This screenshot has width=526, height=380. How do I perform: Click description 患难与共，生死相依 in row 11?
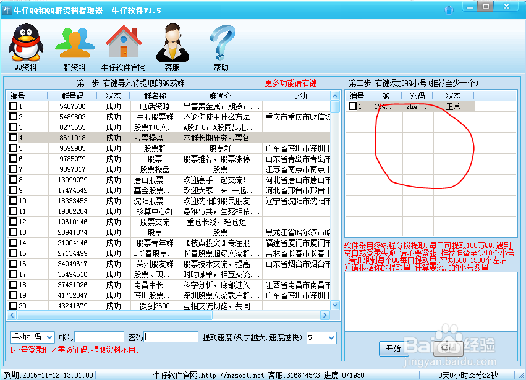[221, 211]
